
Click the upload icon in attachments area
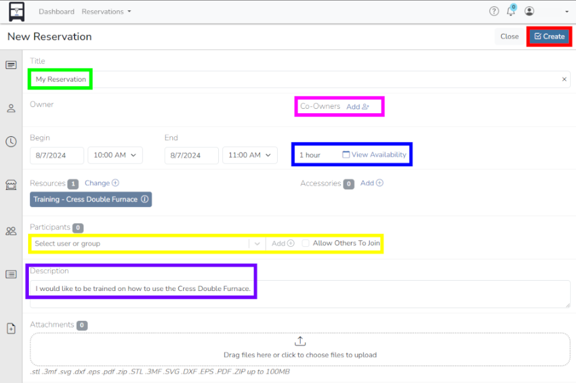click(x=300, y=341)
